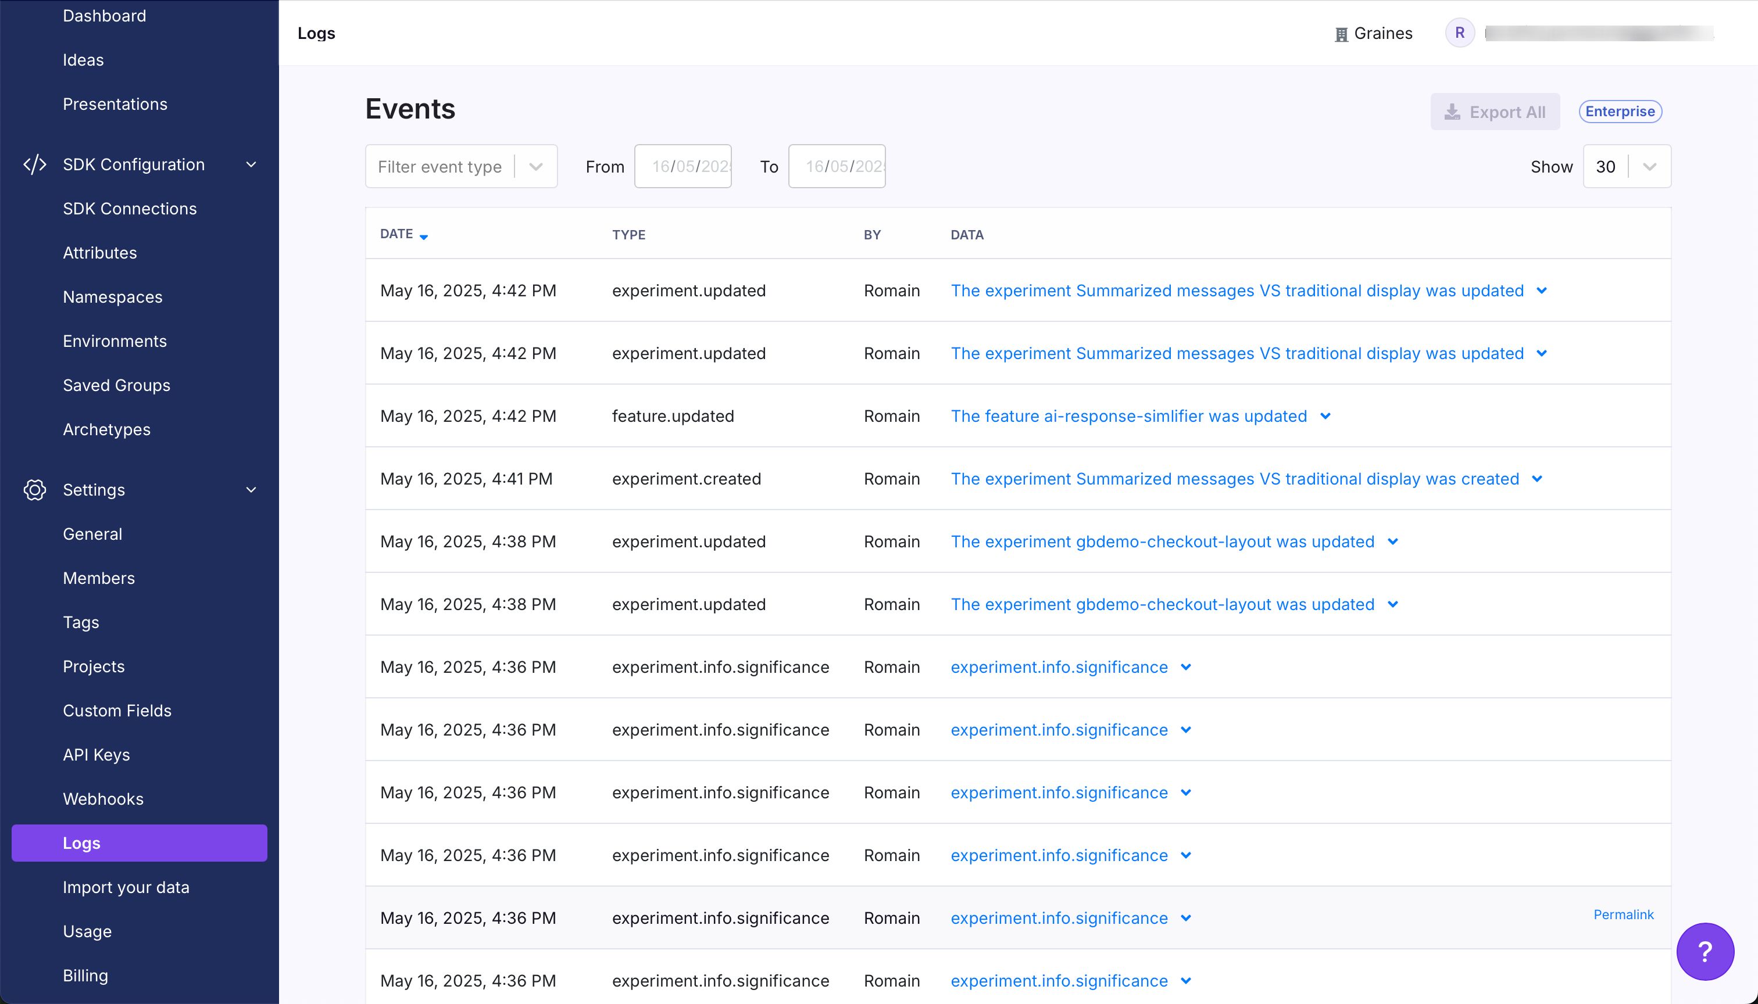Click the purple help question mark button
The width and height of the screenshot is (1758, 1004).
coord(1705,952)
